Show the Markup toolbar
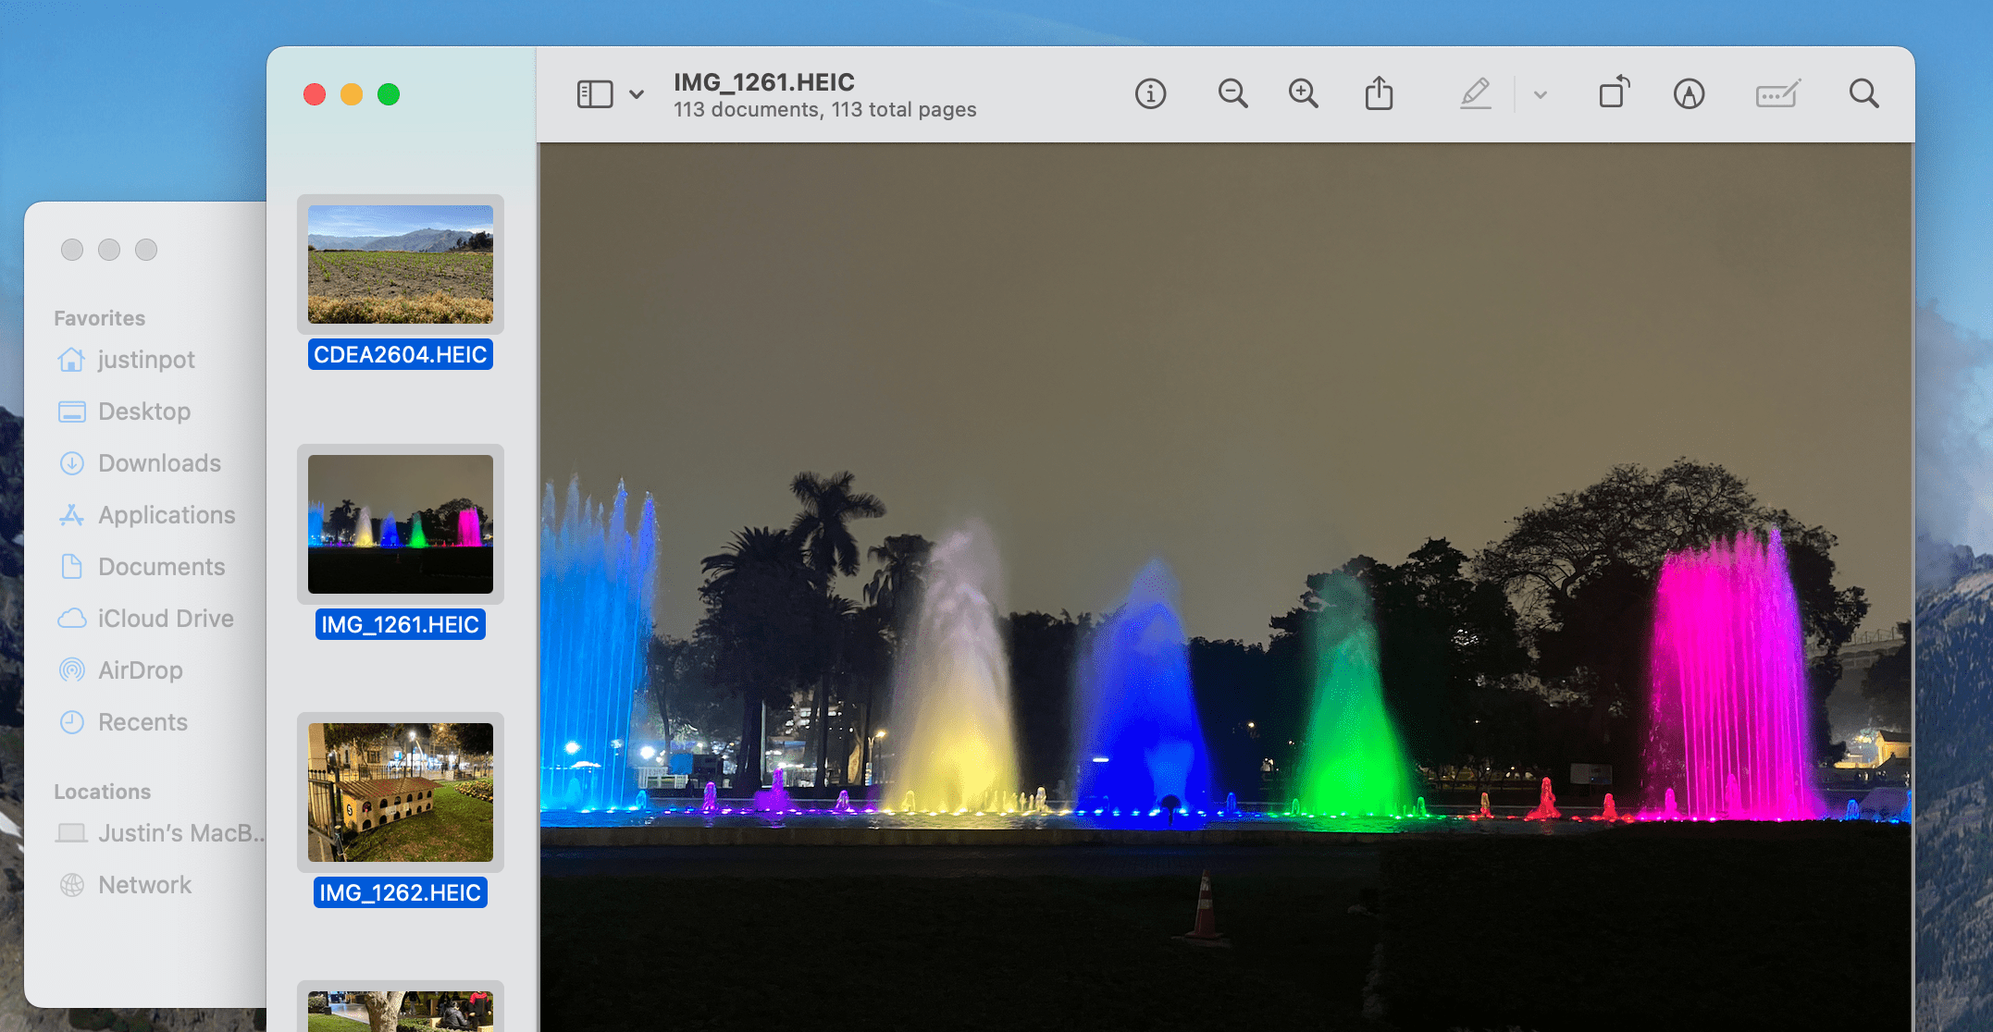 click(1689, 94)
